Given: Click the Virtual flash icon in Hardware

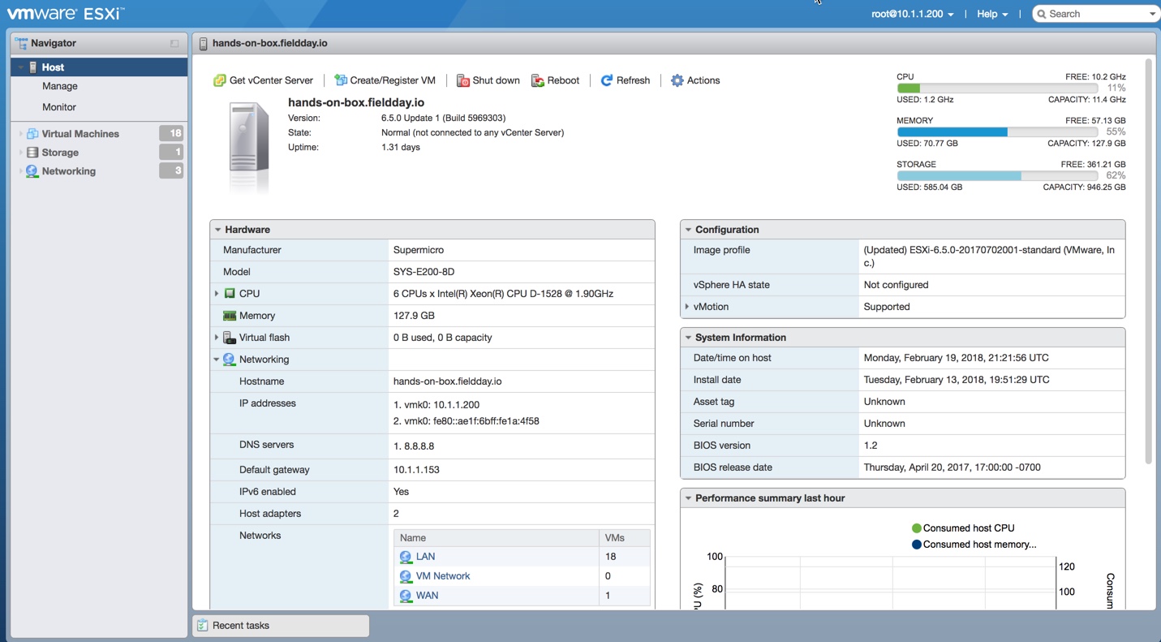Looking at the screenshot, I should tap(230, 337).
